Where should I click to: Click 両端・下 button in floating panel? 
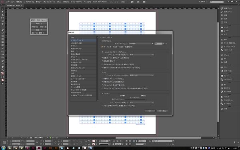pos(39,30)
